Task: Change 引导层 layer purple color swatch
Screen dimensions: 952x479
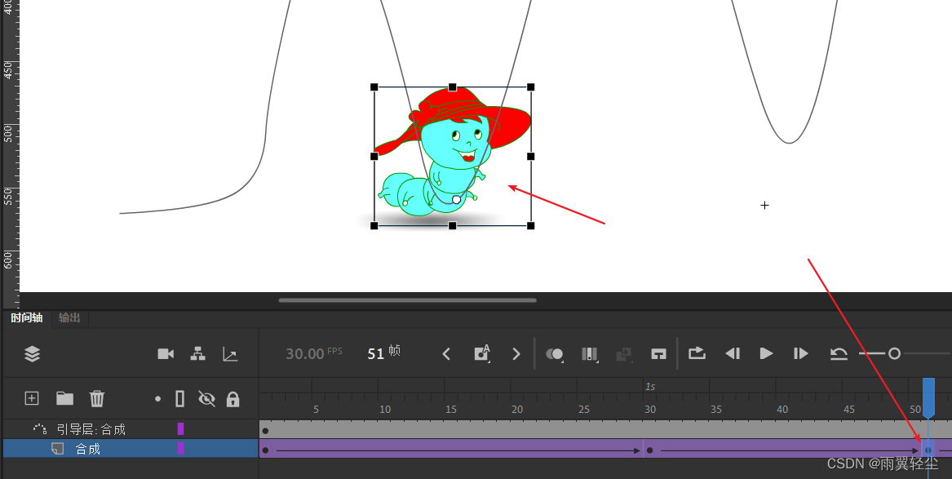Action: (x=180, y=429)
